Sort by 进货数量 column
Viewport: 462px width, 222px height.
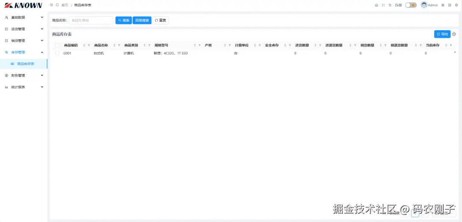[x=316, y=45]
